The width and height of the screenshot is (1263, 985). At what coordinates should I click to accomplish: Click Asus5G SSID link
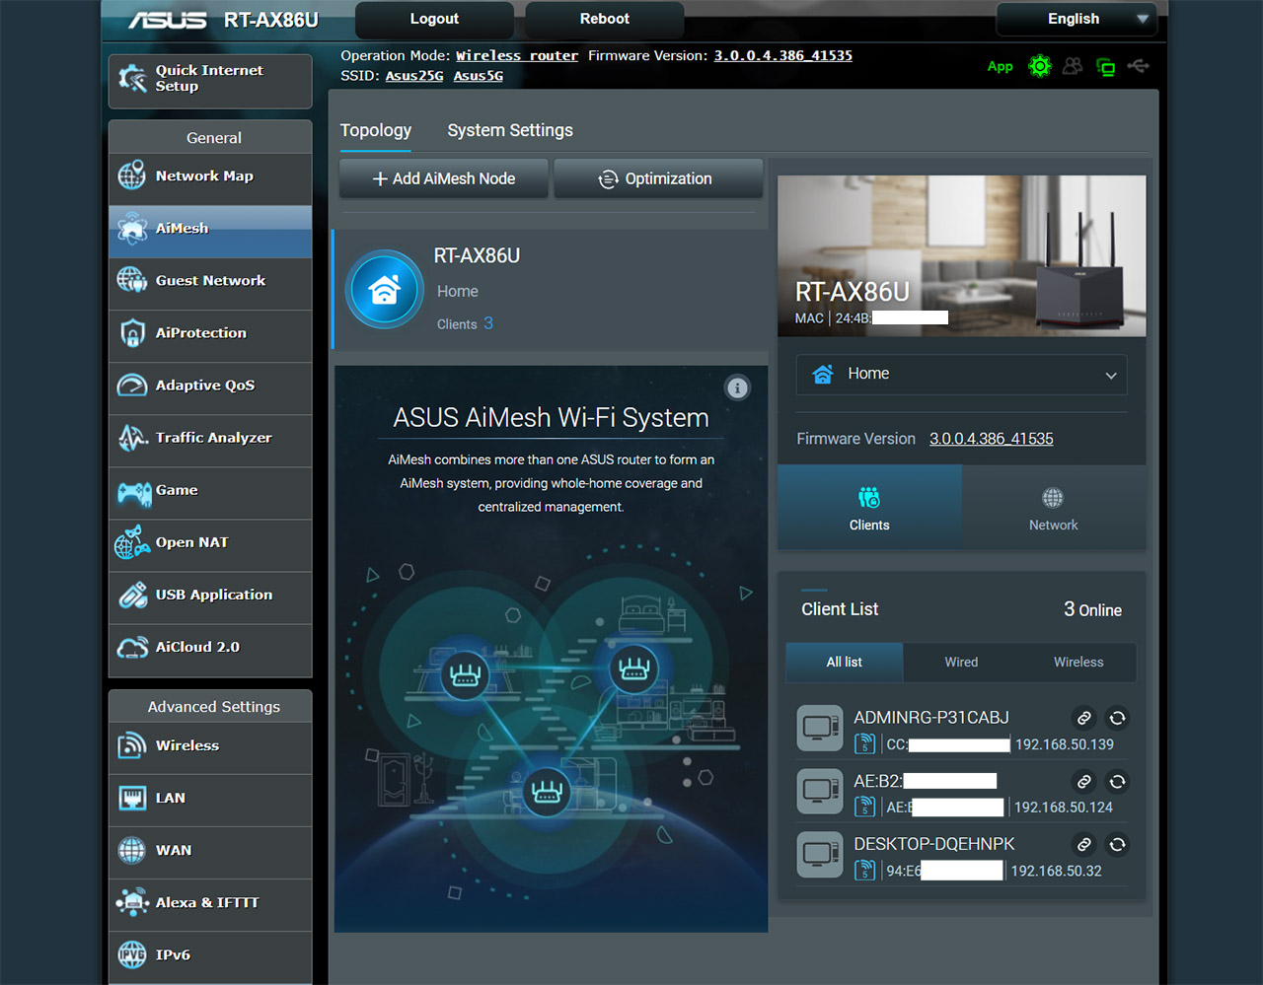tap(479, 76)
